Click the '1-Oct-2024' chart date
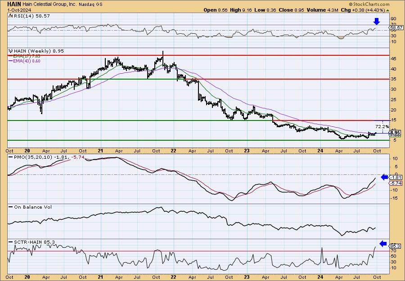 (x=19, y=10)
